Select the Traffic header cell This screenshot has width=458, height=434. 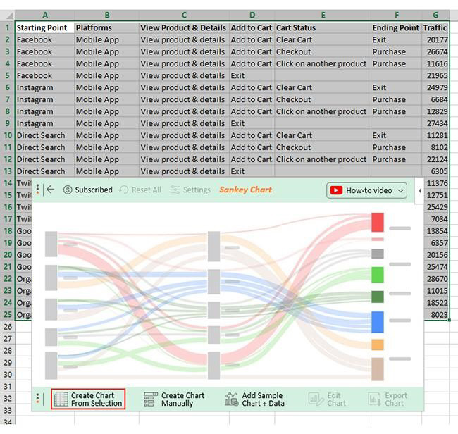coord(435,27)
